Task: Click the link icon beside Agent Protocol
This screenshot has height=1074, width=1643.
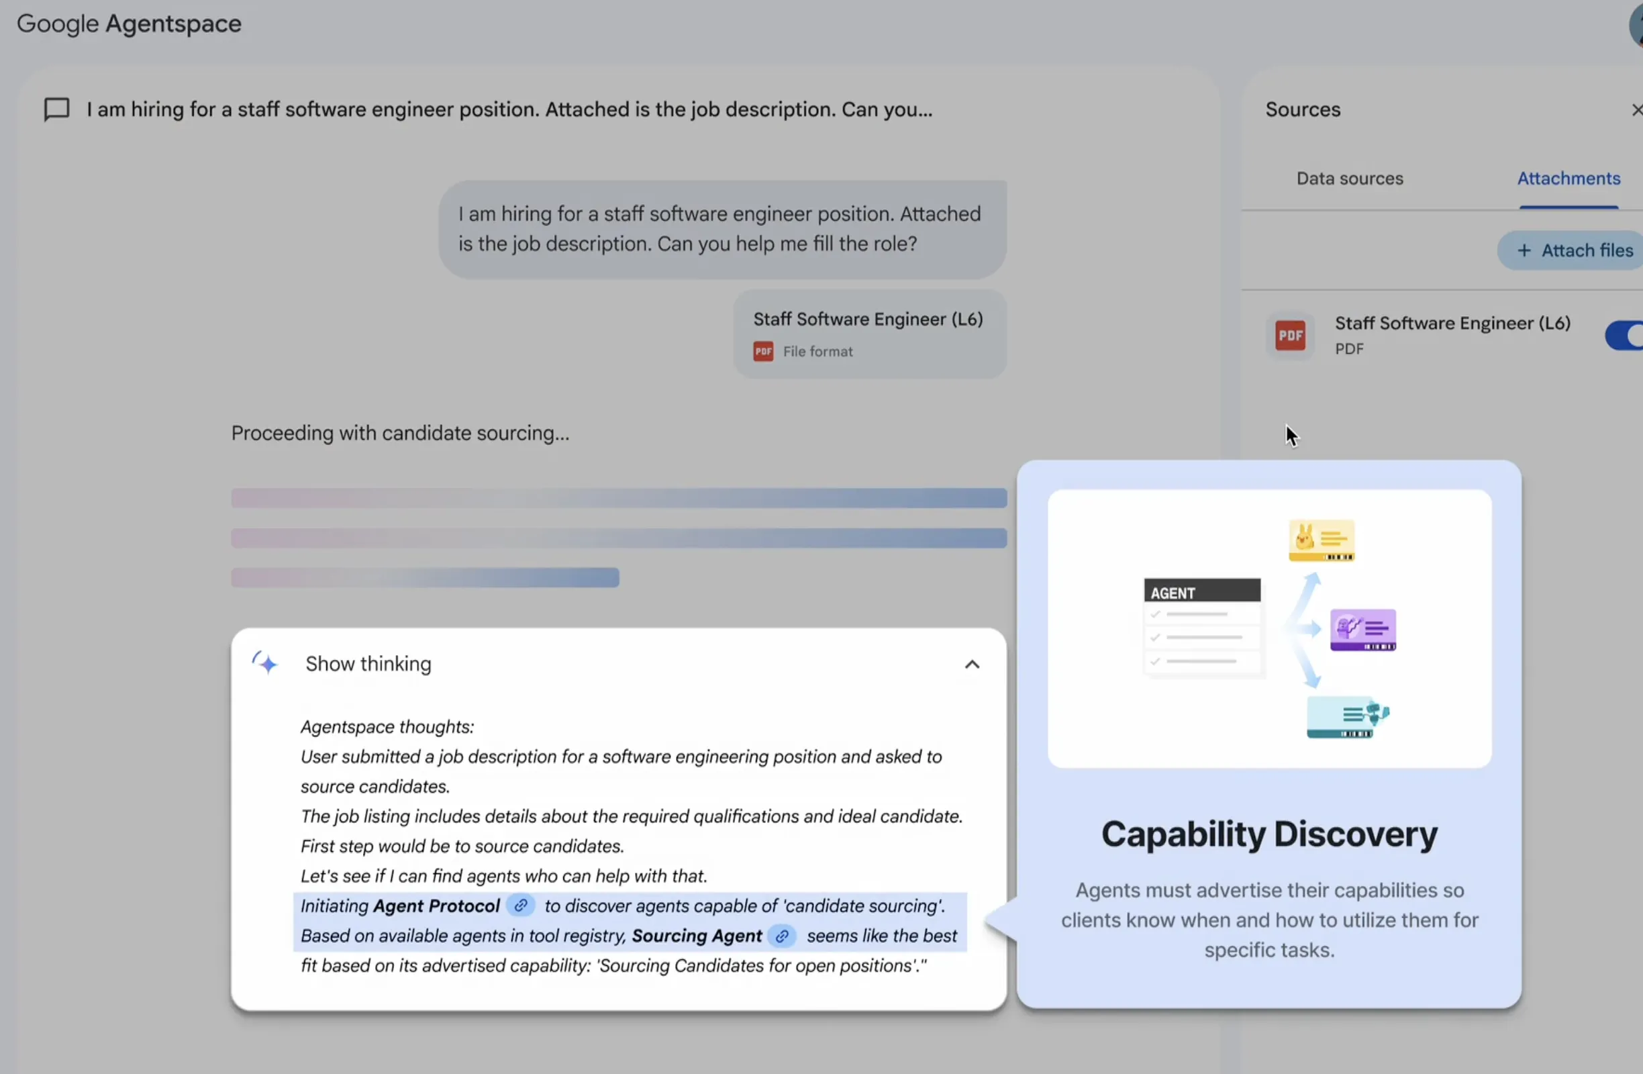Action: [521, 906]
